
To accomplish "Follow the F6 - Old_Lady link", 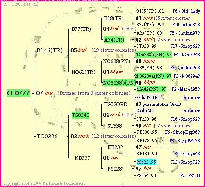I will (186, 11).
